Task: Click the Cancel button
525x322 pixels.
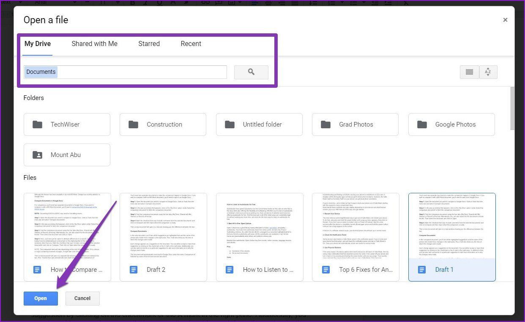Action: [82, 298]
